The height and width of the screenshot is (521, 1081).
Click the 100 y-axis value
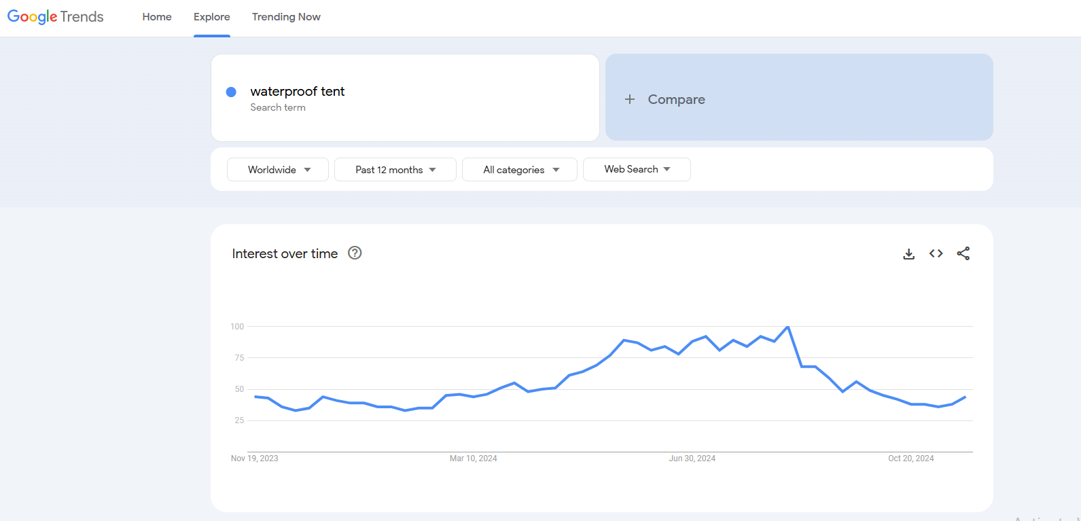(237, 327)
